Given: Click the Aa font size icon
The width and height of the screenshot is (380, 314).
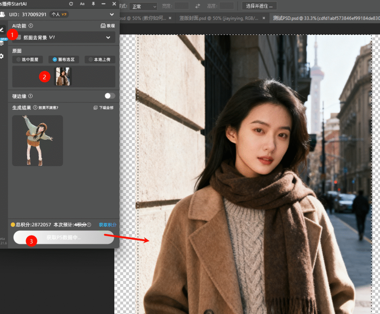Looking at the screenshot, I should point(82,4).
